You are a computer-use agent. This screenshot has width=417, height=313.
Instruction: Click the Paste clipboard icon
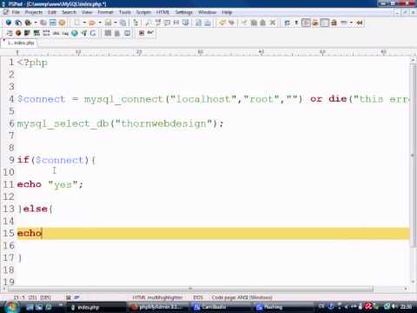click(x=263, y=23)
